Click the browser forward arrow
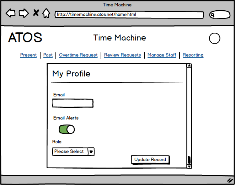235x185 pixels. [x=23, y=14]
